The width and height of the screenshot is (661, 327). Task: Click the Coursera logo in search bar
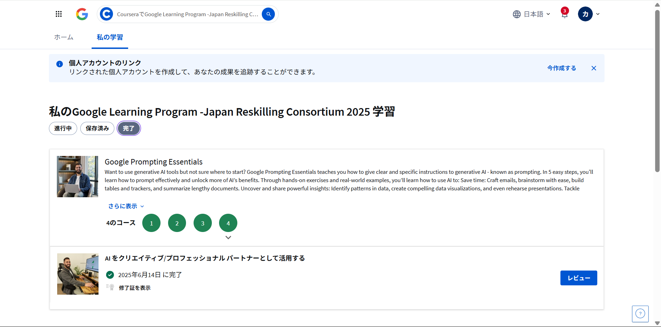[106, 14]
